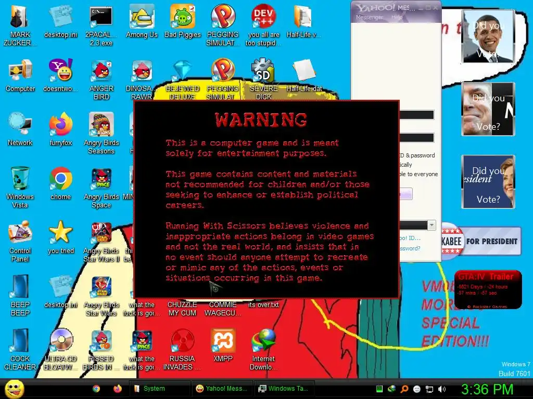Click the Obama "Did you Vote?" gadget
The image size is (533, 399).
pos(488,36)
